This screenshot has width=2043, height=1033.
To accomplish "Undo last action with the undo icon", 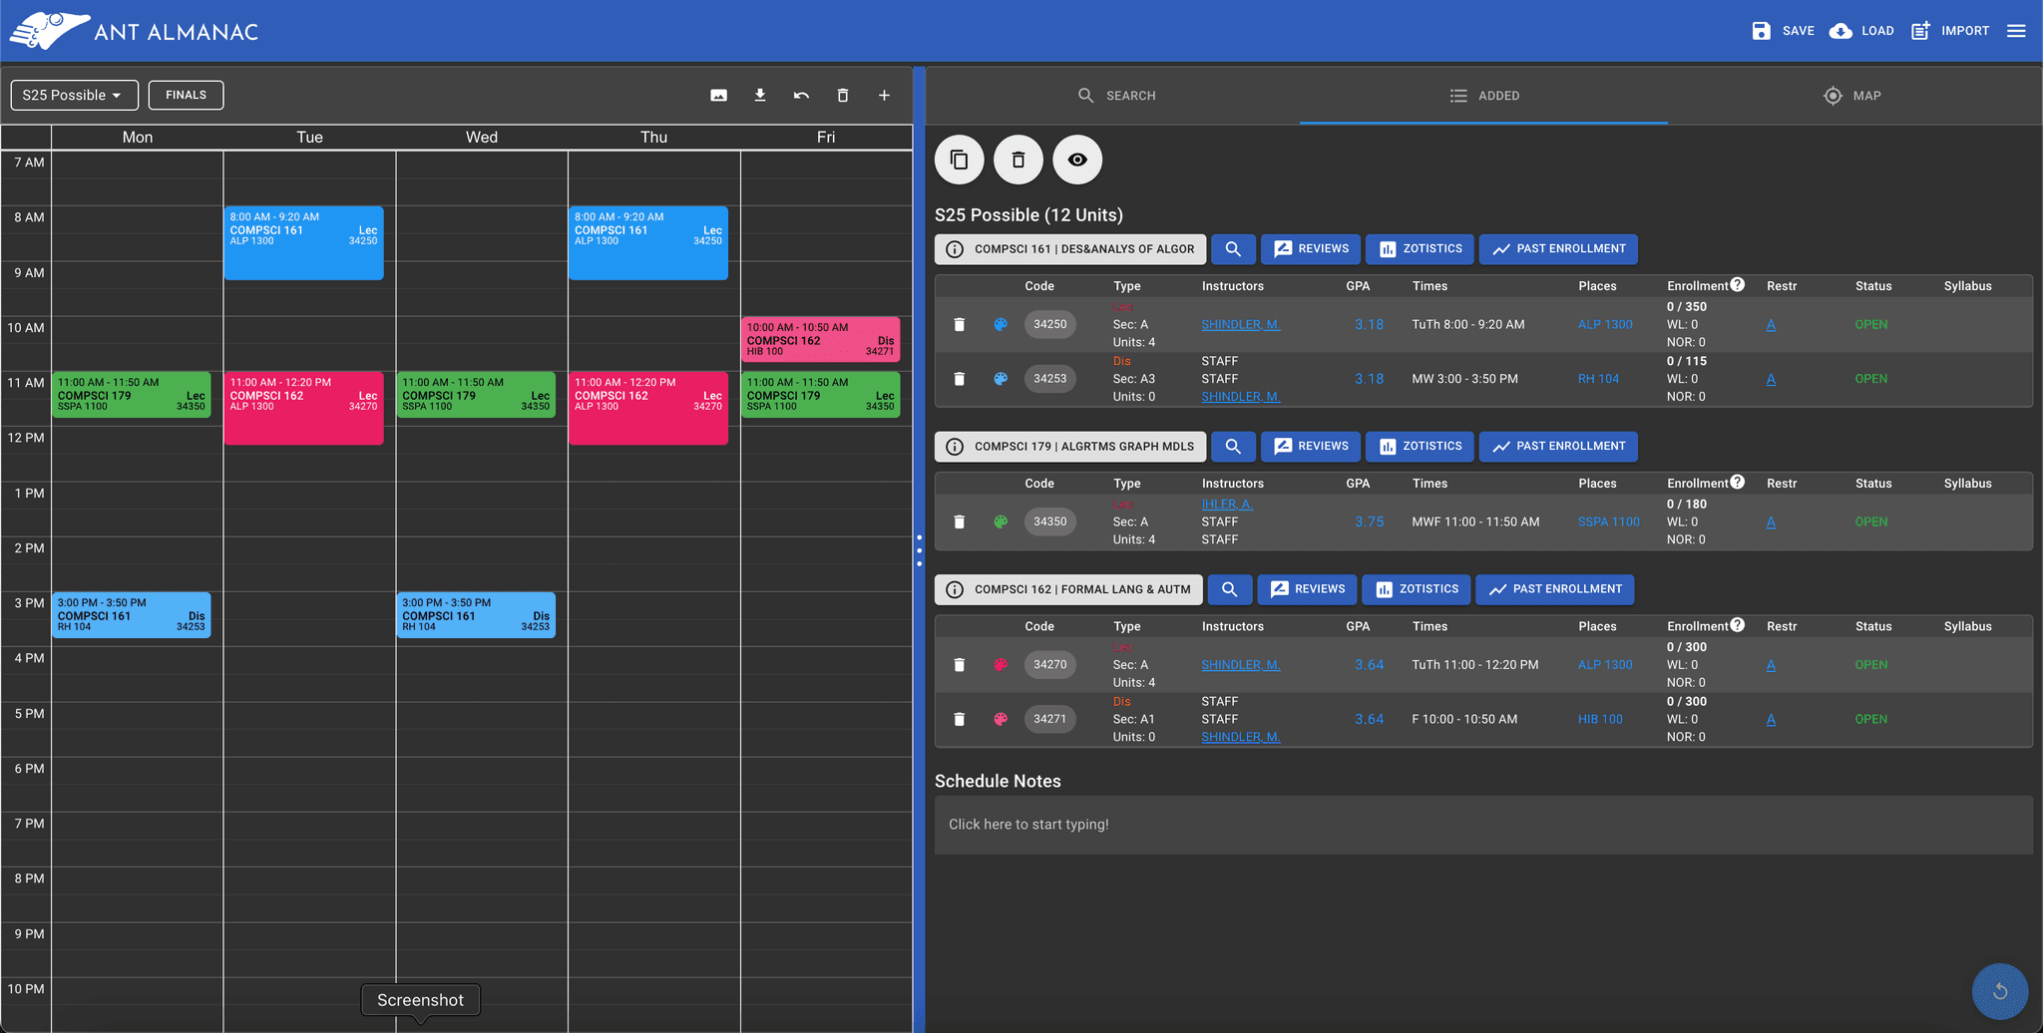I will click(801, 96).
